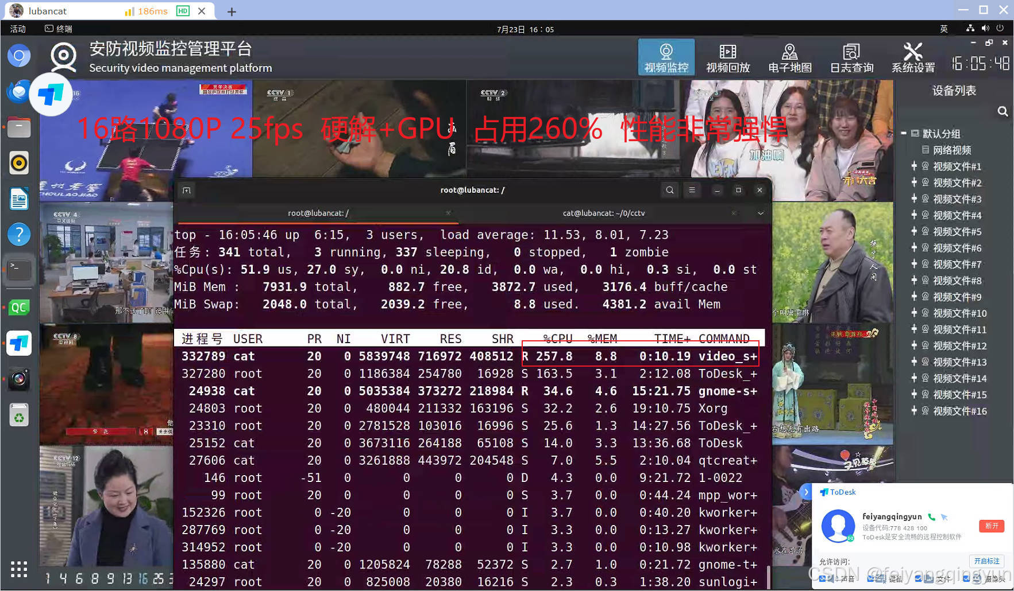
Task: Open the terminal tab list dropdown chevron
Action: (x=760, y=213)
